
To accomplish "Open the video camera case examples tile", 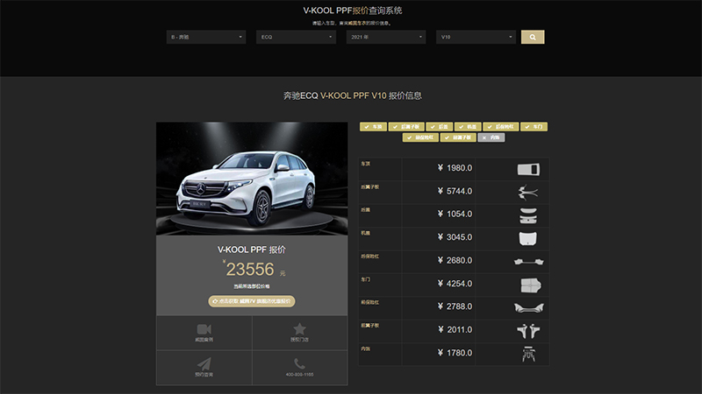I will 204,329.
